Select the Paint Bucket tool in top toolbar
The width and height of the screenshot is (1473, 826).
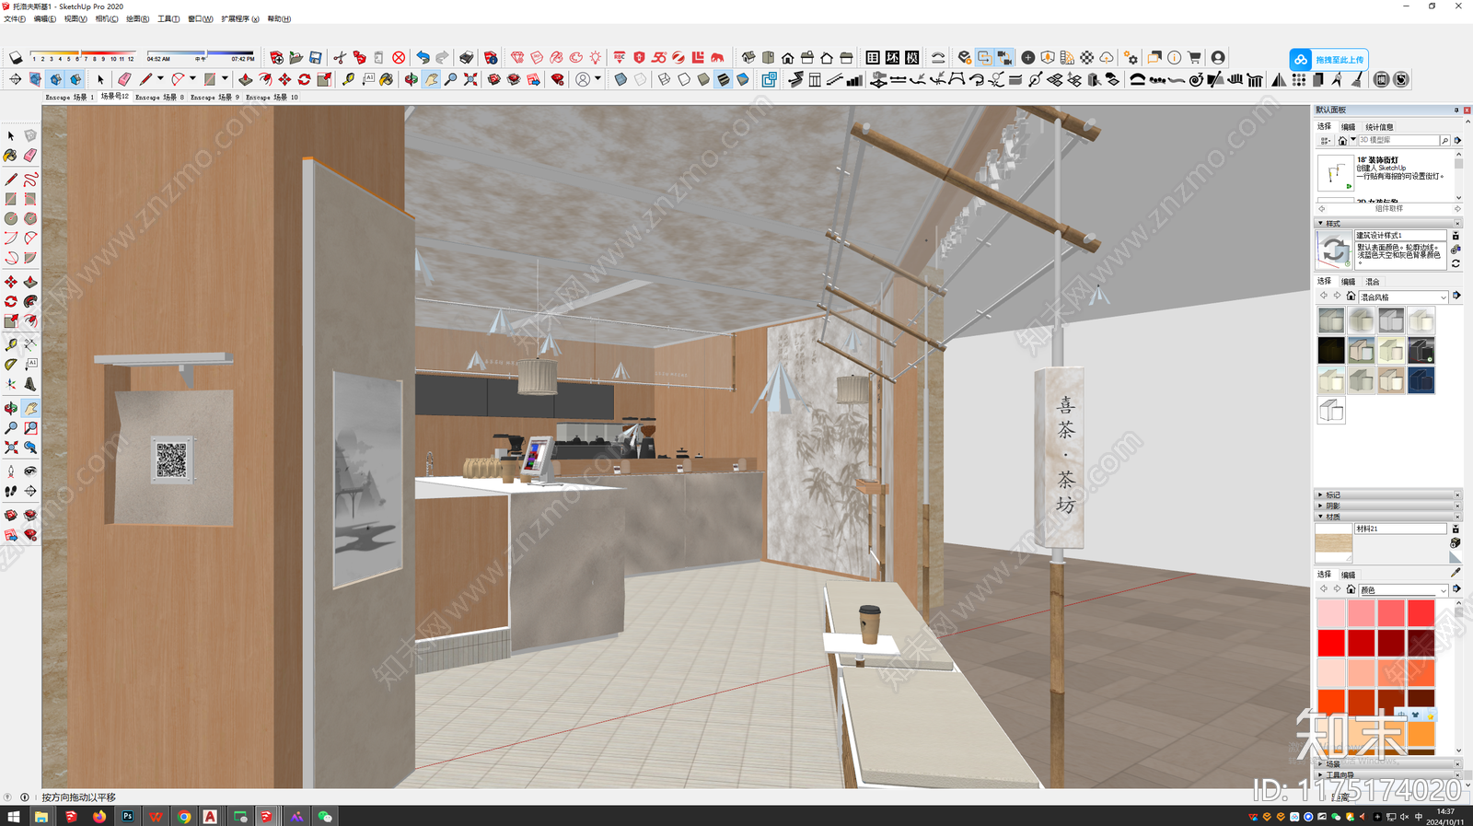click(x=386, y=79)
